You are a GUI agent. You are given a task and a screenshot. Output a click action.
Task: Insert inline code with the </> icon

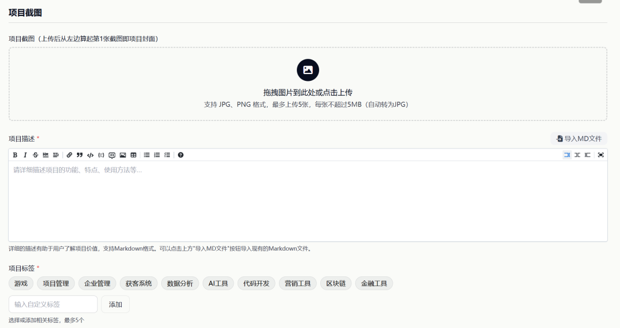(90, 155)
